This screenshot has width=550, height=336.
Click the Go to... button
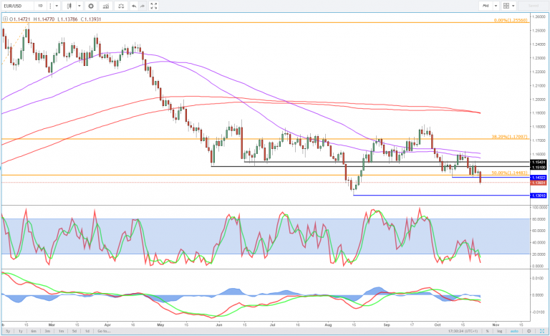click(x=104, y=331)
